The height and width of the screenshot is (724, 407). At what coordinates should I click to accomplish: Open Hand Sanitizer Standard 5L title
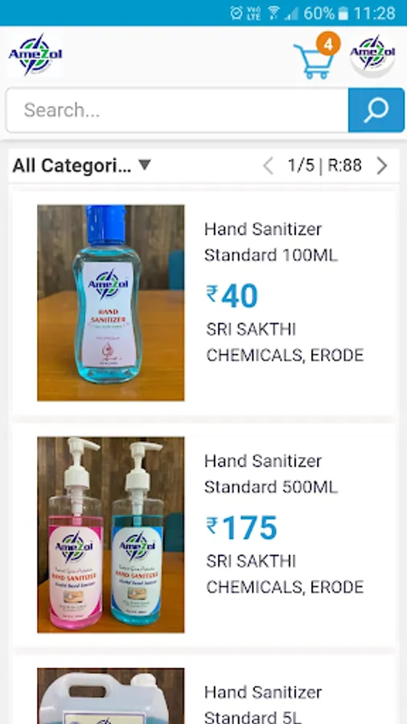click(263, 704)
